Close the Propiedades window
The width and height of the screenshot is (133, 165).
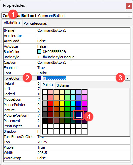click(129, 6)
